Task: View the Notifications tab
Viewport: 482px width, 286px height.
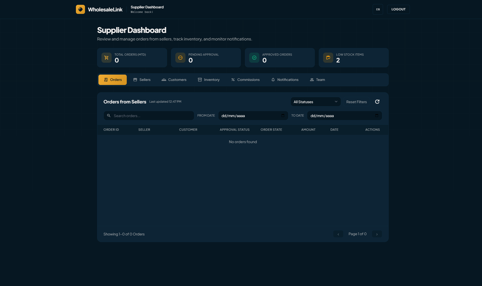Action: 285,80
